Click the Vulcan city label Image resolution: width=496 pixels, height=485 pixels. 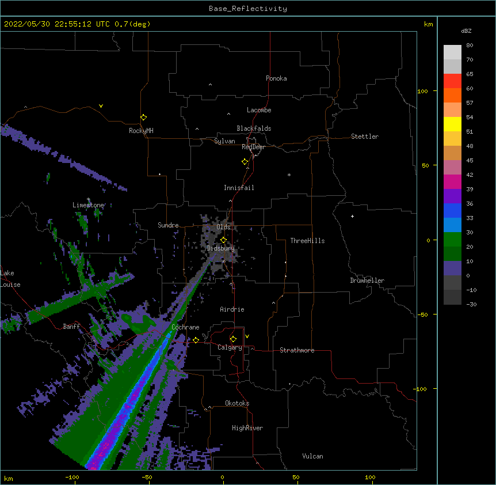312,456
